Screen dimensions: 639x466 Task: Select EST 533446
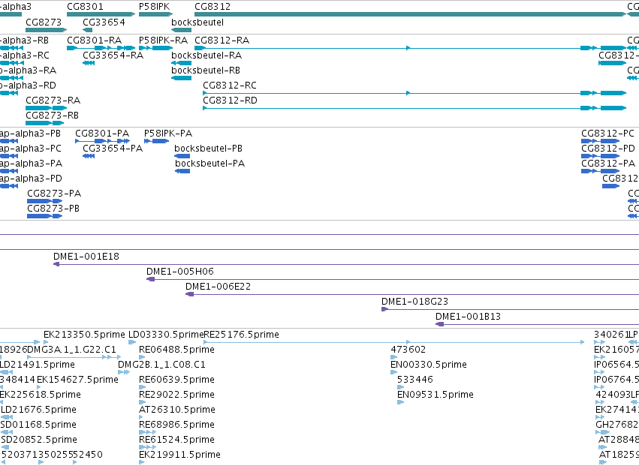(414, 380)
